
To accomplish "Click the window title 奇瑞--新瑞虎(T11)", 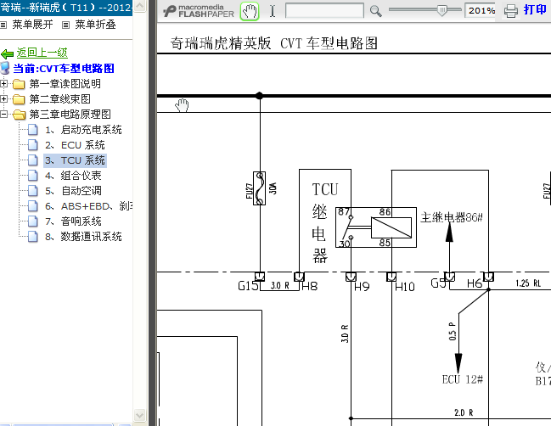I will click(66, 8).
